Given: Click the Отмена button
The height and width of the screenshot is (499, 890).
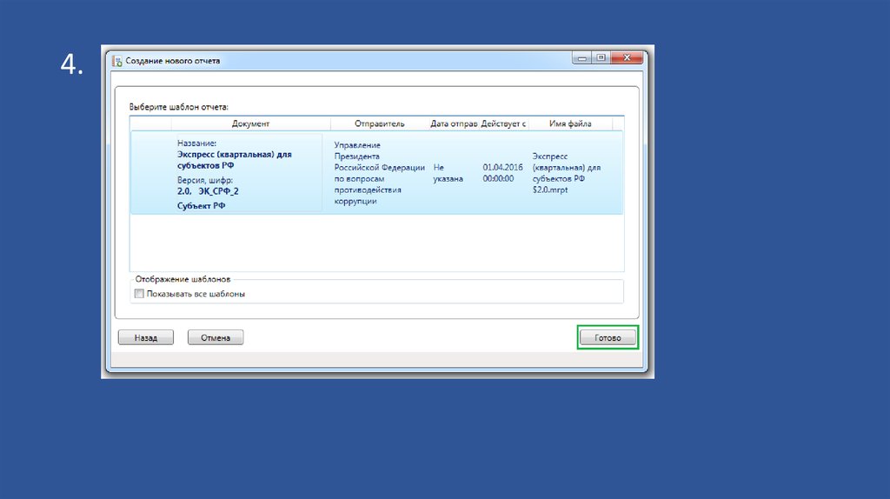Looking at the screenshot, I should (216, 337).
